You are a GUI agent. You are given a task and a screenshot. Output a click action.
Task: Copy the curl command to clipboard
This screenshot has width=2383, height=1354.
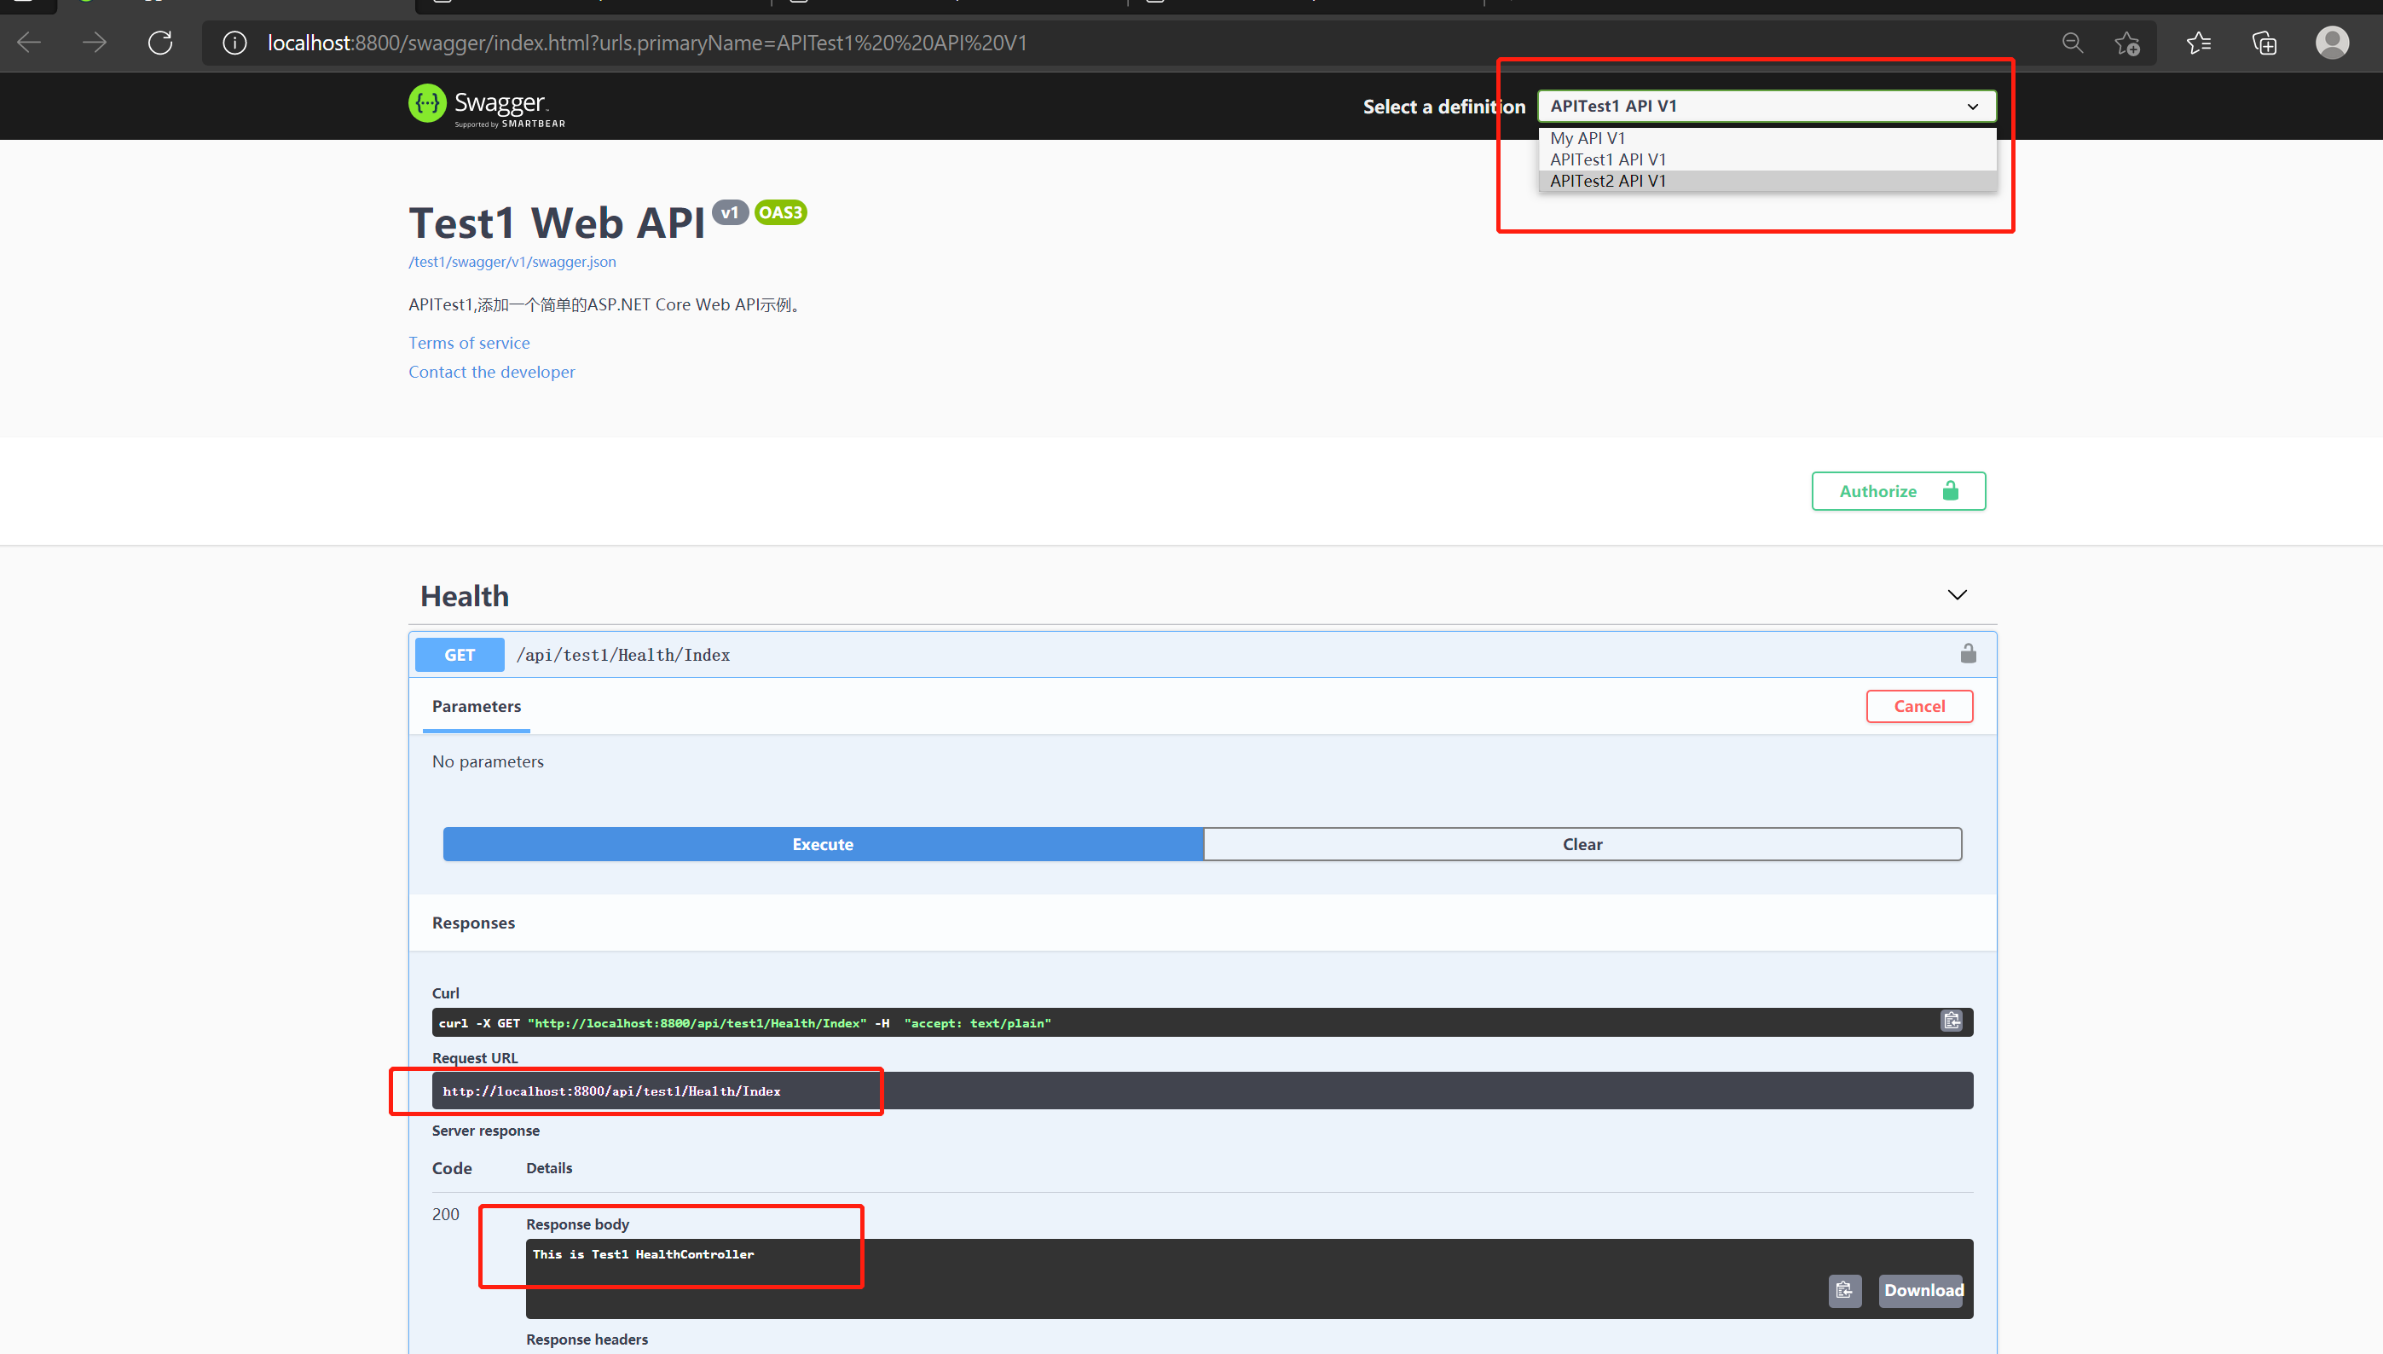(1952, 1021)
